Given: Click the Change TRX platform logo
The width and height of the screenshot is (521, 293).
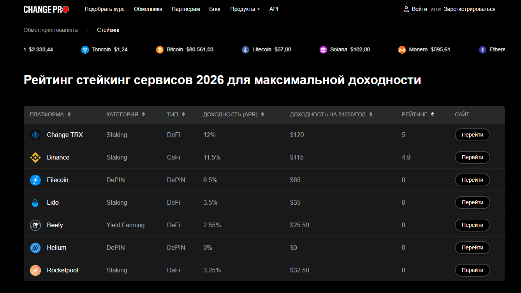Looking at the screenshot, I should click(35, 135).
